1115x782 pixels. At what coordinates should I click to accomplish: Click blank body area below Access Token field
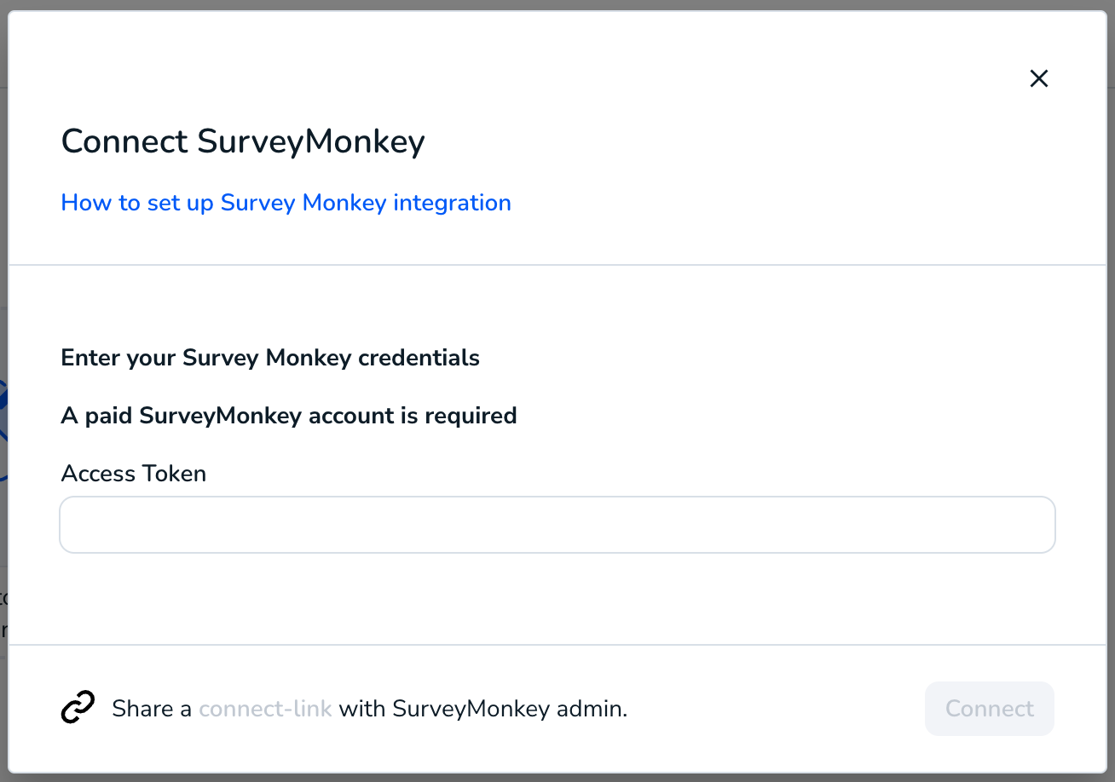click(x=557, y=598)
